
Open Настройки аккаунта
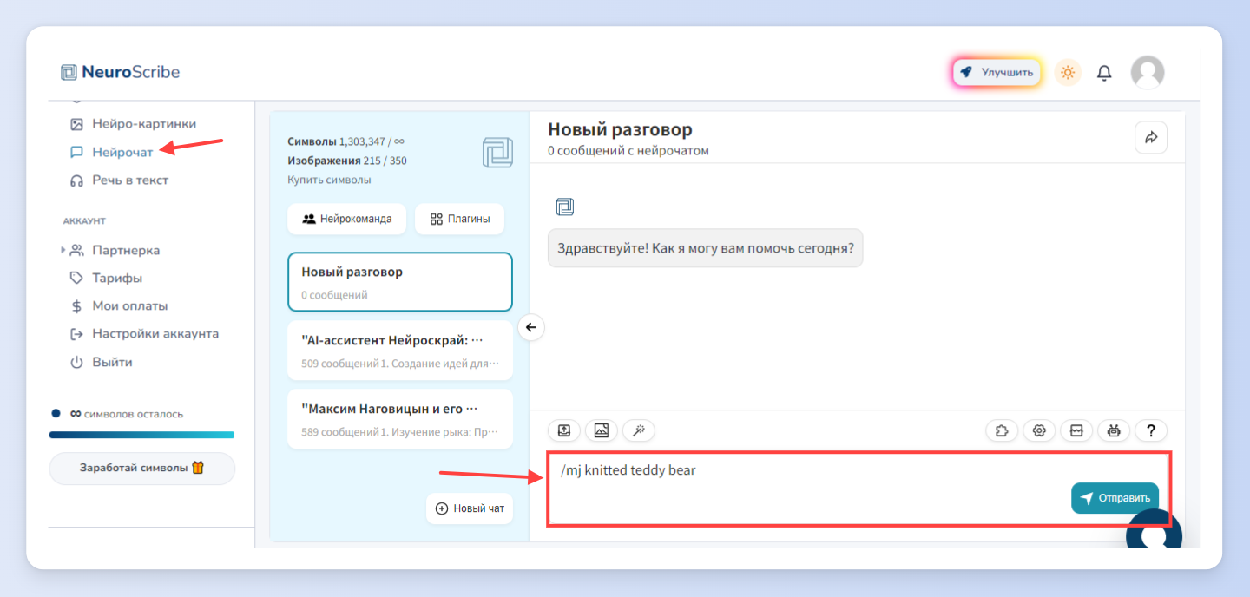point(144,334)
